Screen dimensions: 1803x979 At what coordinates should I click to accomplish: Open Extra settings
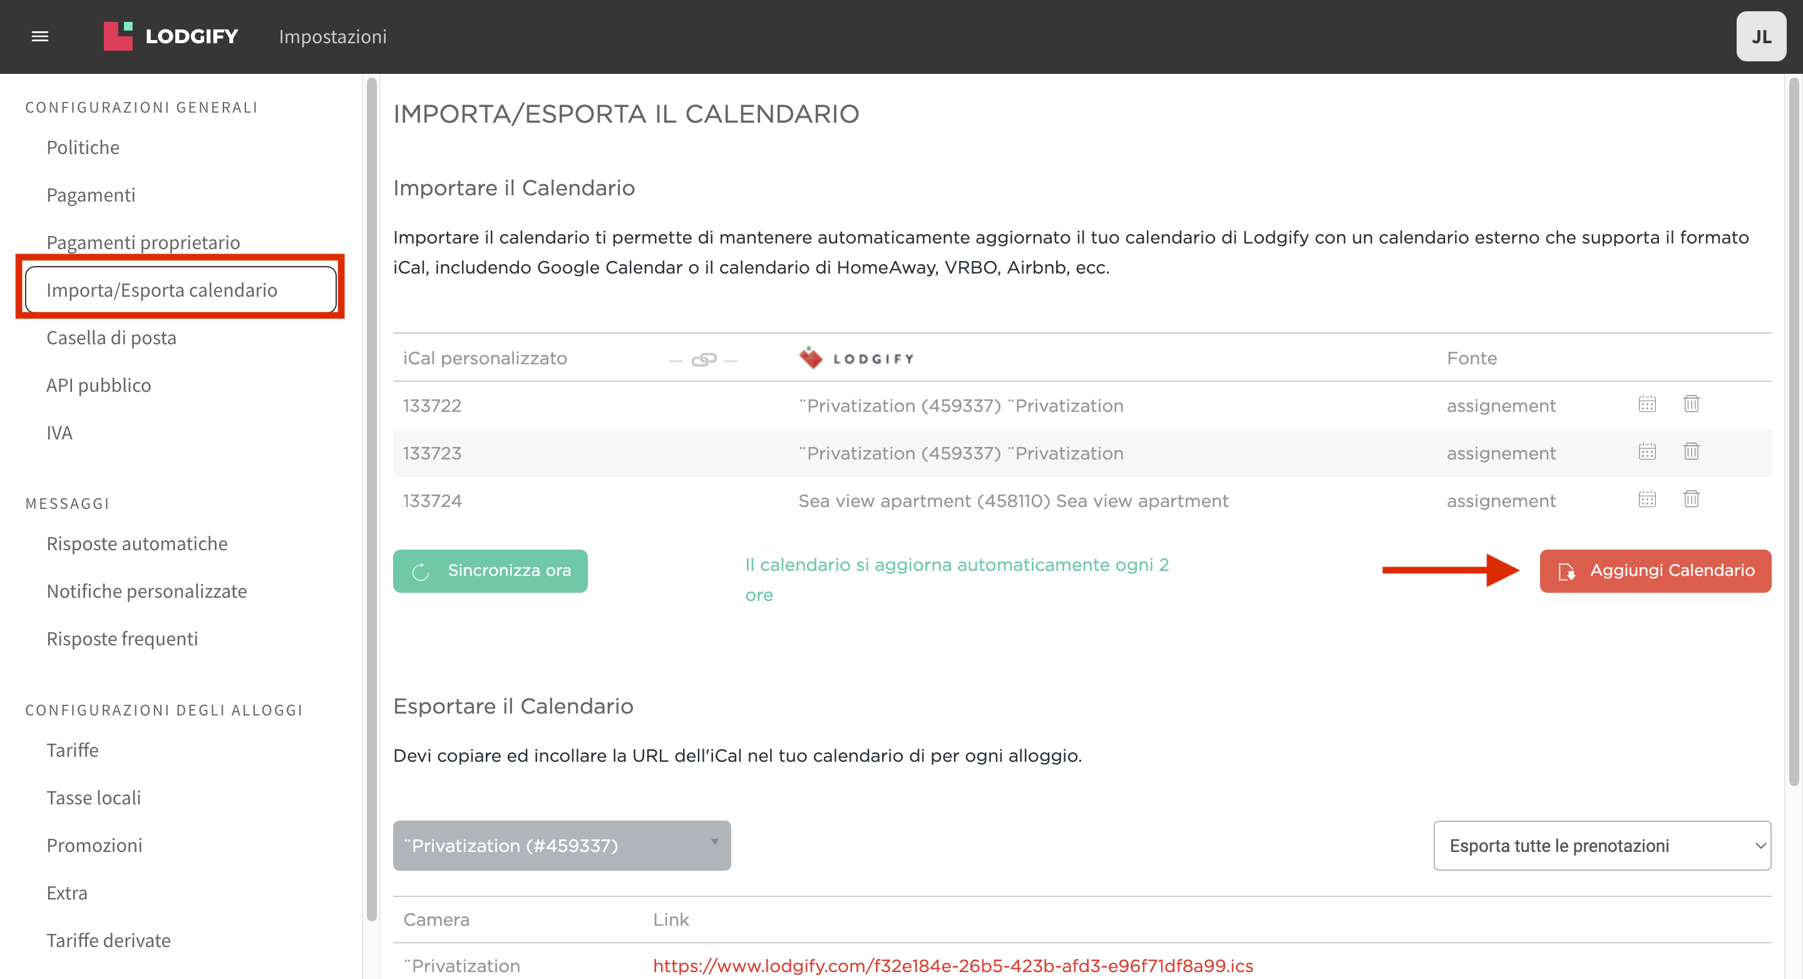[66, 893]
